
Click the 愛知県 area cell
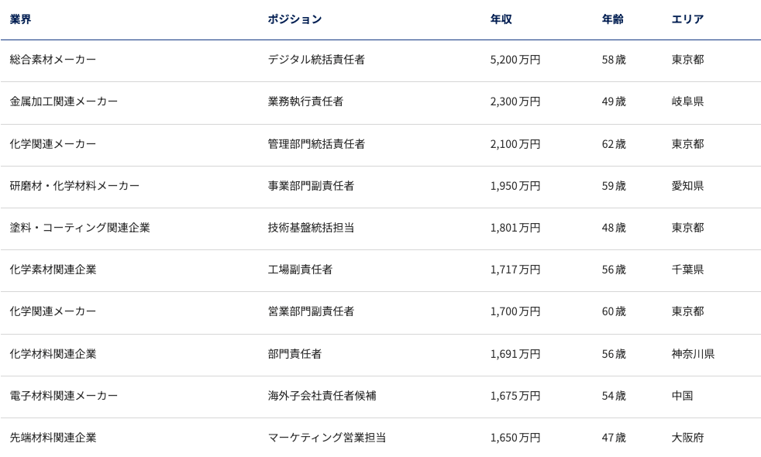pyautogui.click(x=687, y=186)
